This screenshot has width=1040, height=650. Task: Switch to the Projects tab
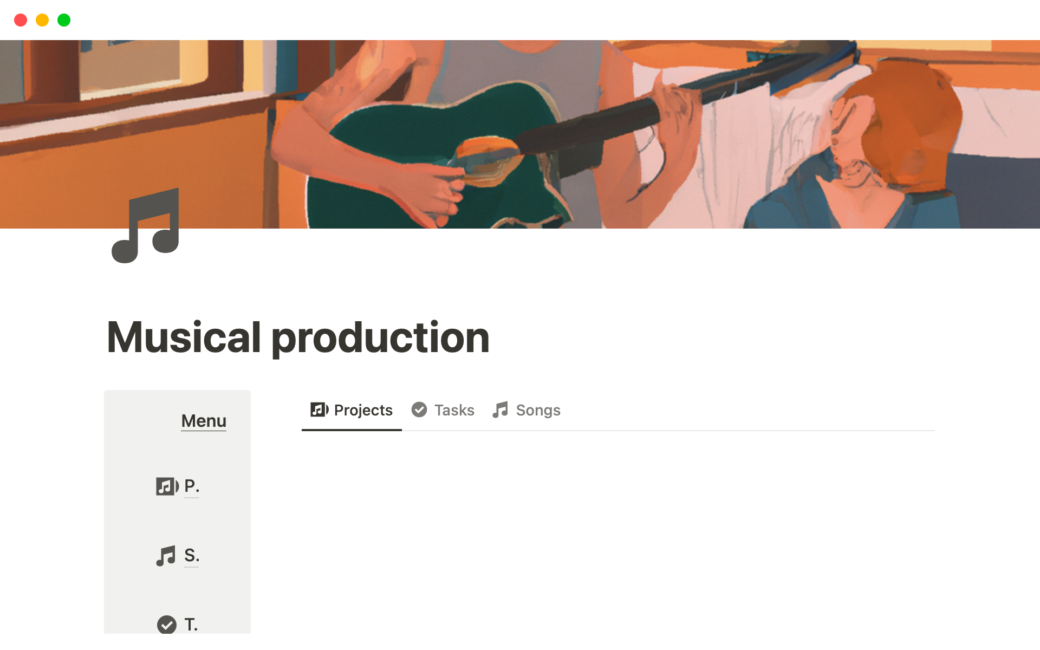tap(363, 411)
